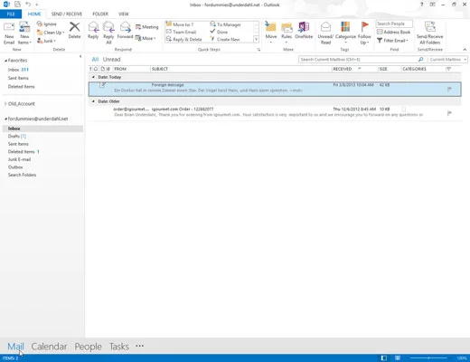This screenshot has height=362, width=470.
Task: Switch to Calendar view
Action: (x=49, y=347)
